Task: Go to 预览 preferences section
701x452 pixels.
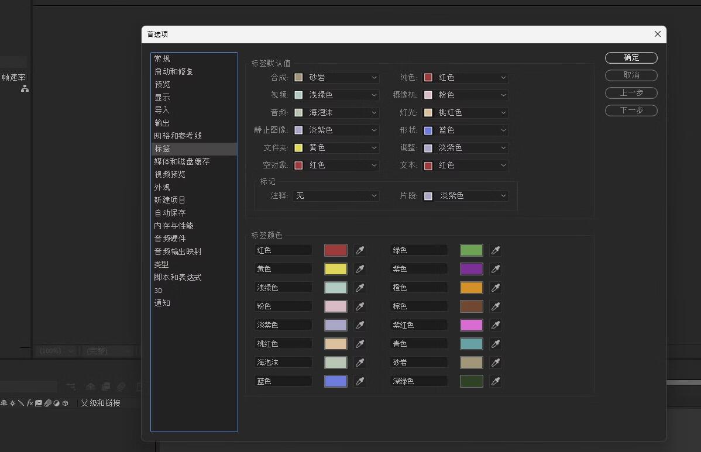Action: pos(194,84)
